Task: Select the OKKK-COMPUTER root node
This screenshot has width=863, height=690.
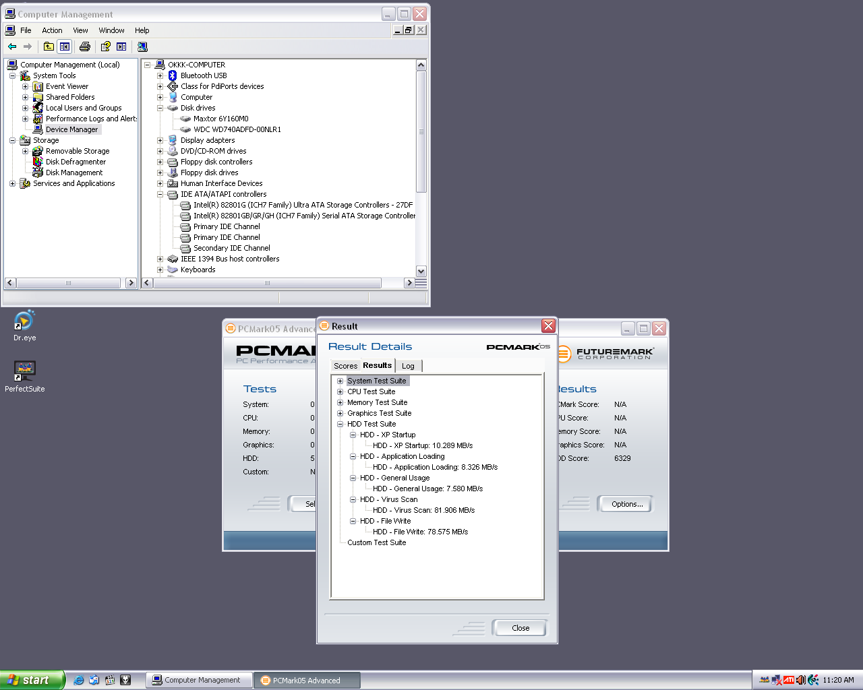Action: [196, 65]
